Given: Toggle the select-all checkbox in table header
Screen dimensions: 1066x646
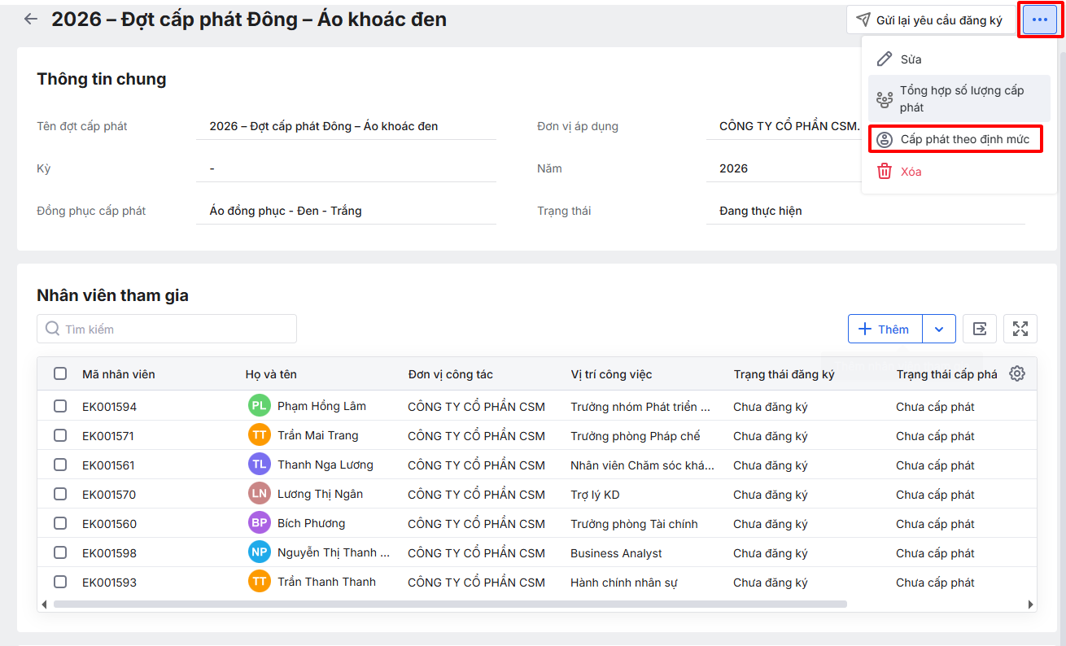Looking at the screenshot, I should (x=60, y=373).
